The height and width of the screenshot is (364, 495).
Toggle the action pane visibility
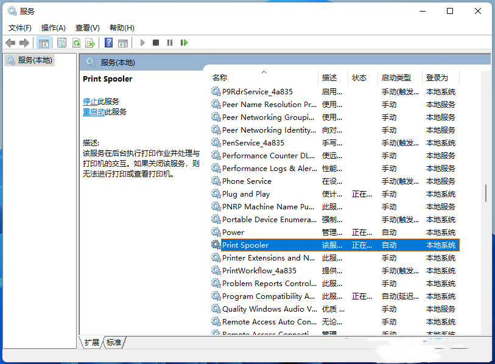coord(123,43)
